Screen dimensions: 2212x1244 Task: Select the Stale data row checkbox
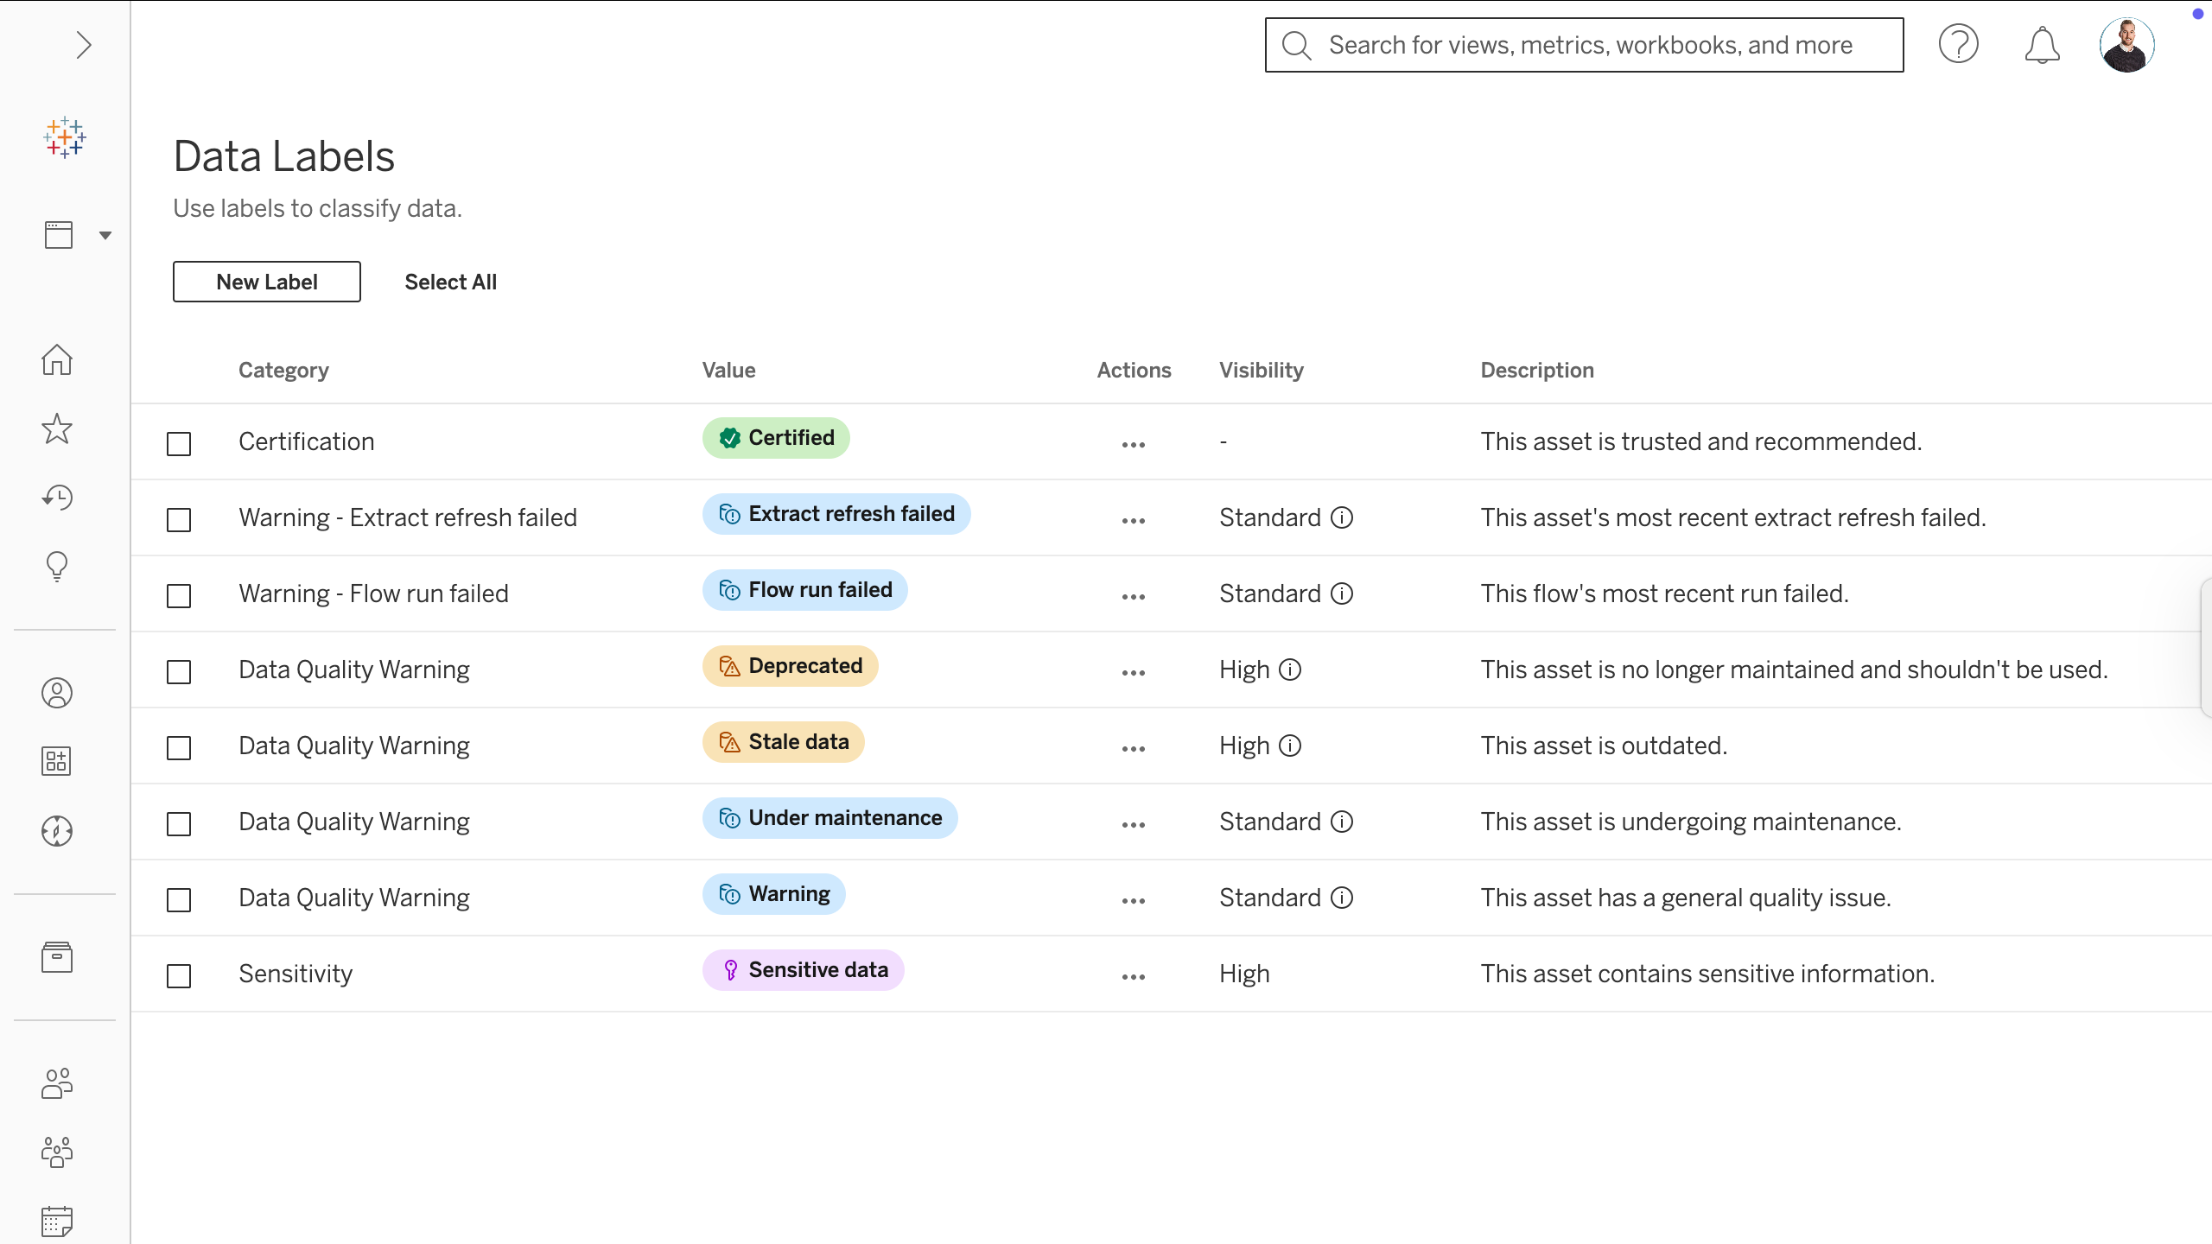click(x=179, y=748)
